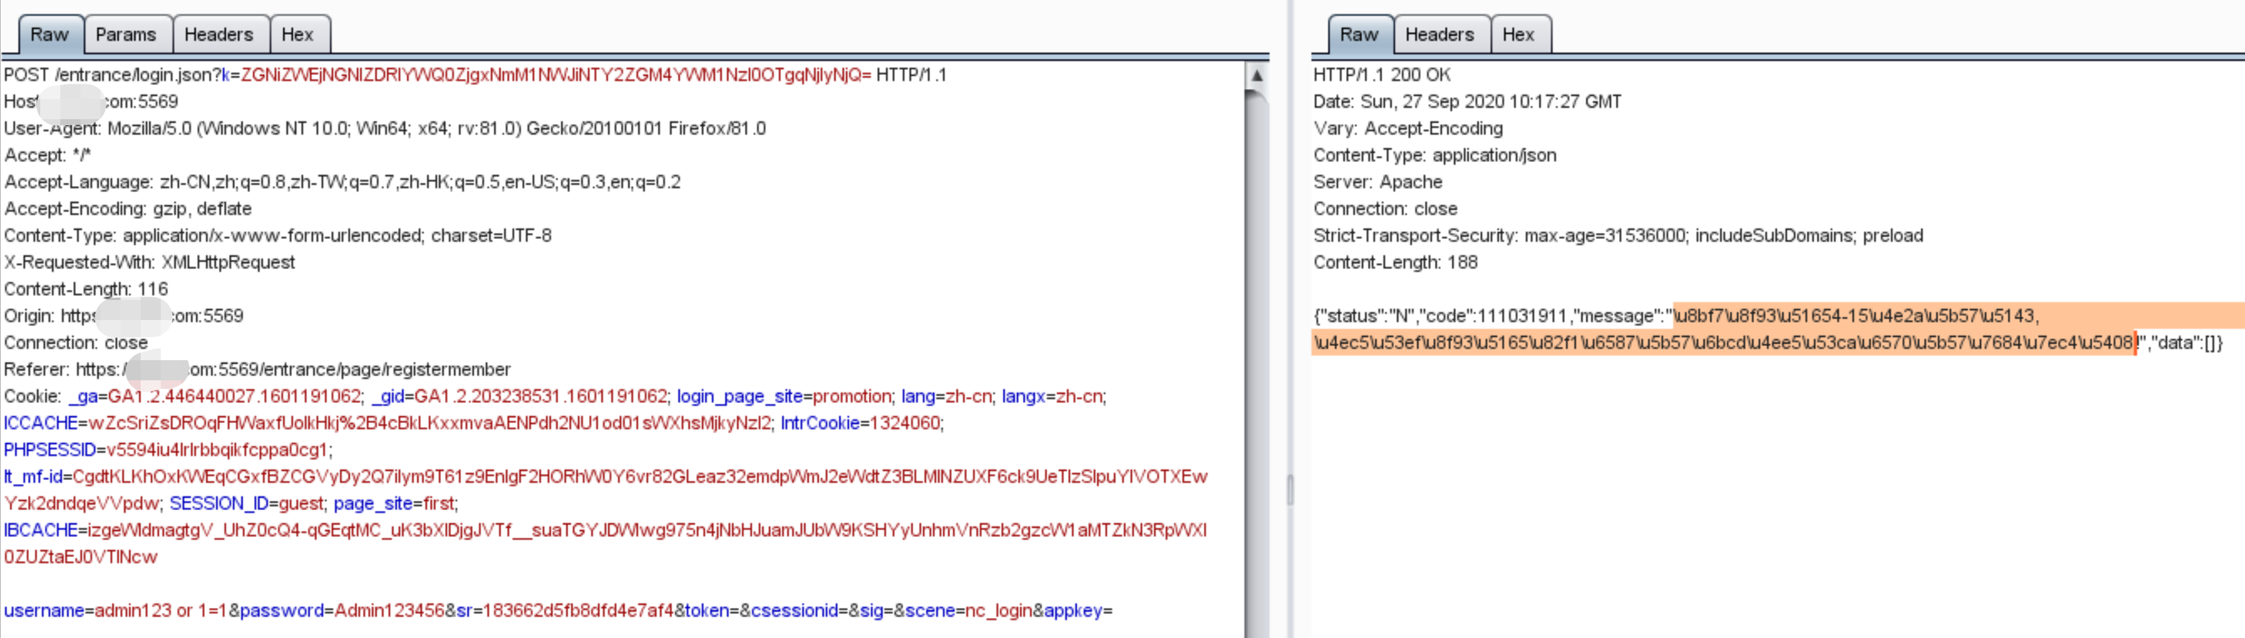Click request pane scrollbar up arrow
This screenshot has width=2245, height=638.
1257,76
